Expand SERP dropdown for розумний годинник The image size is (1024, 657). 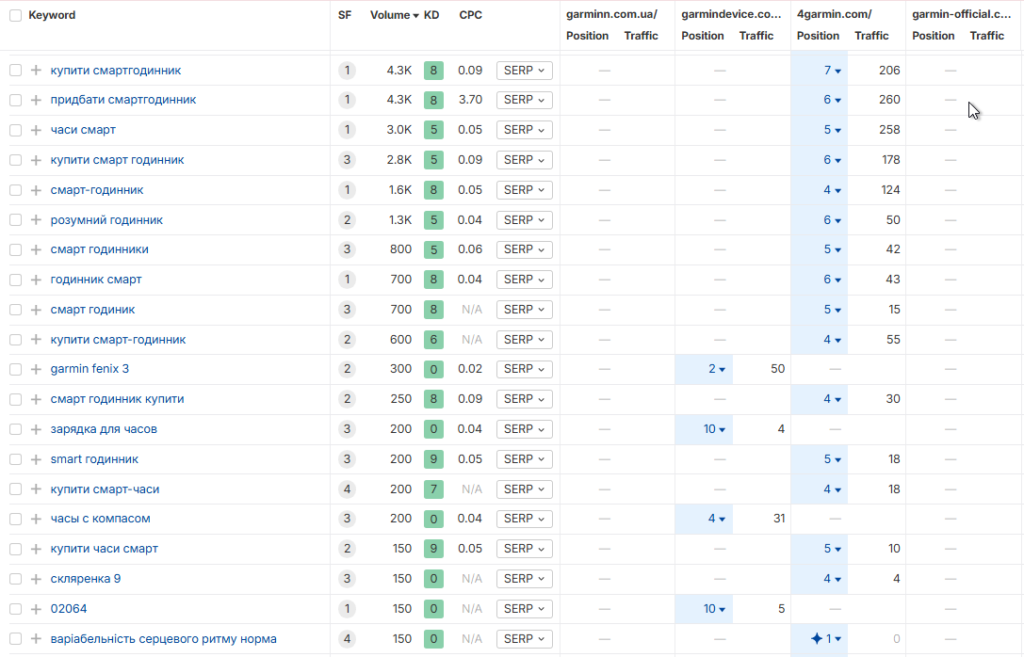pos(525,220)
